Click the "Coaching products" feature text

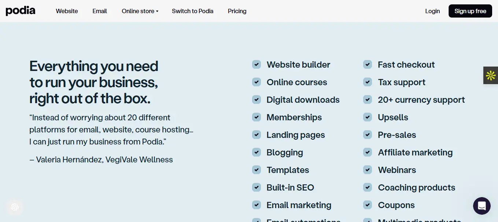pyautogui.click(x=417, y=188)
